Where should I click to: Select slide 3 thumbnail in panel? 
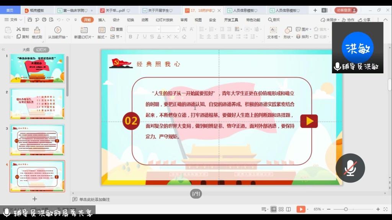(x=37, y=140)
